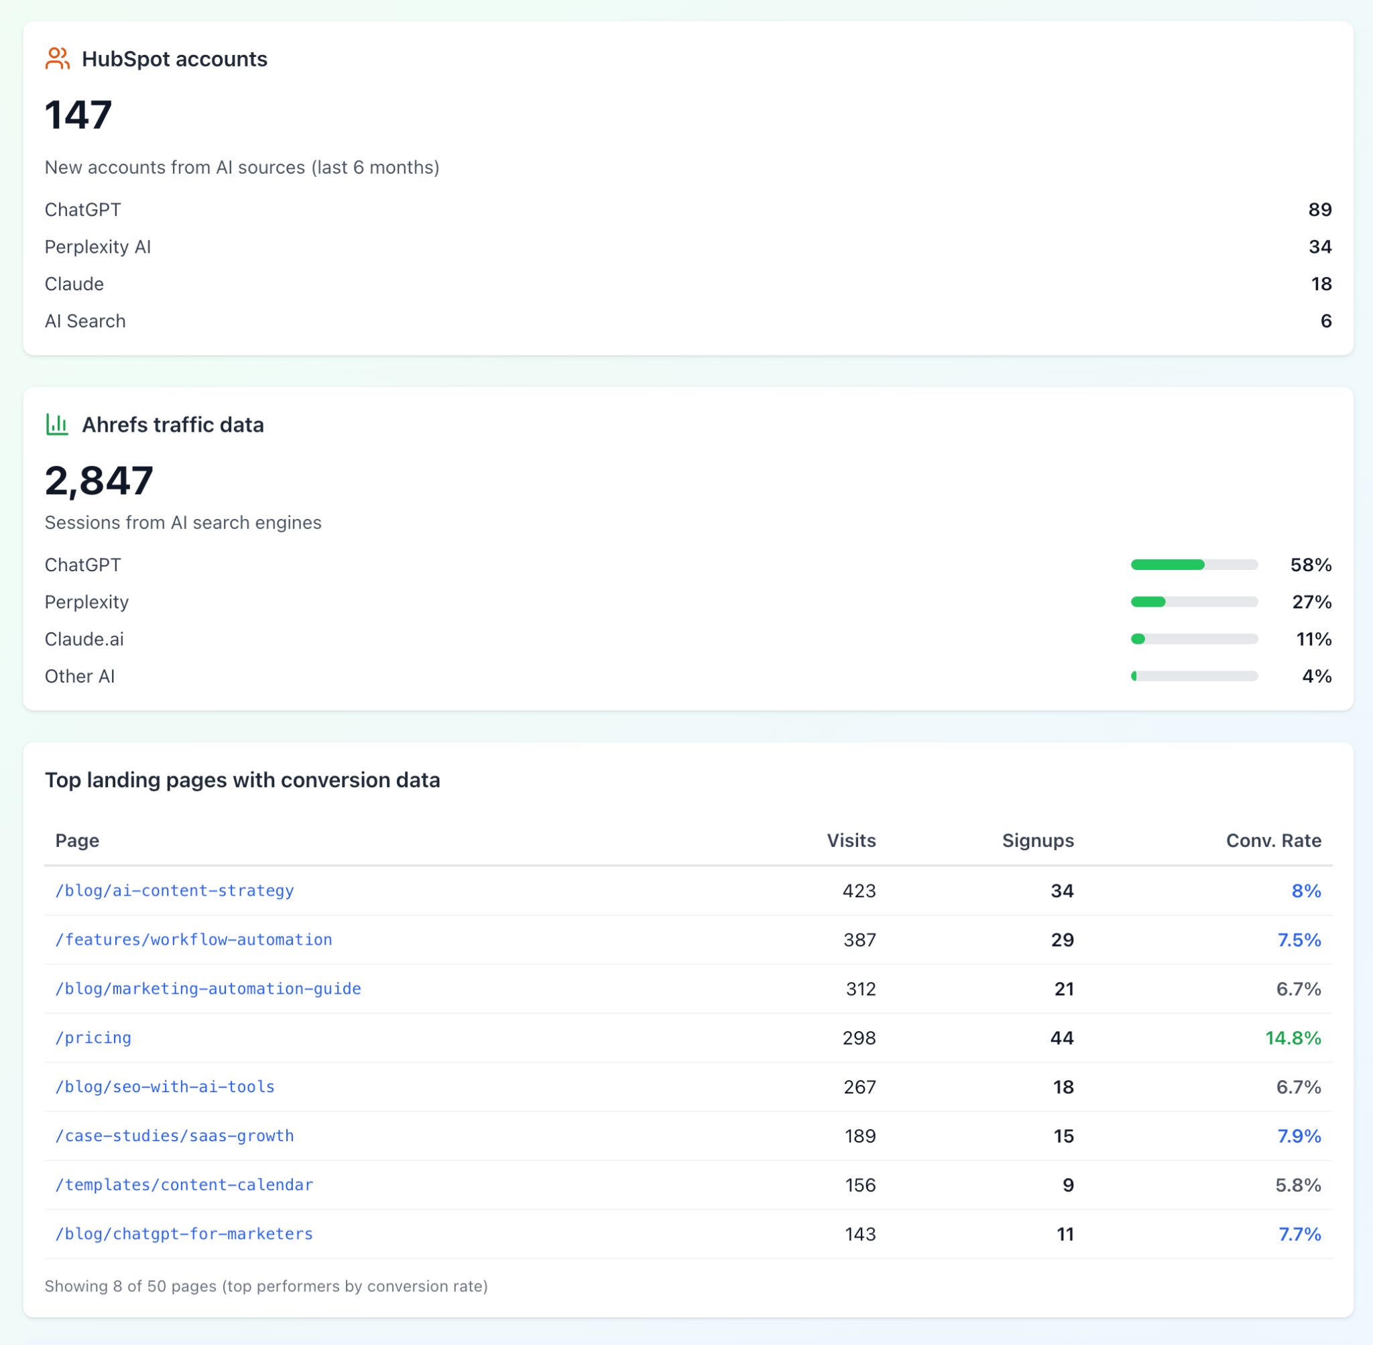Open the /blog/chatgpt-for-marketers link
Screen dimensions: 1373x1345
tap(185, 1234)
